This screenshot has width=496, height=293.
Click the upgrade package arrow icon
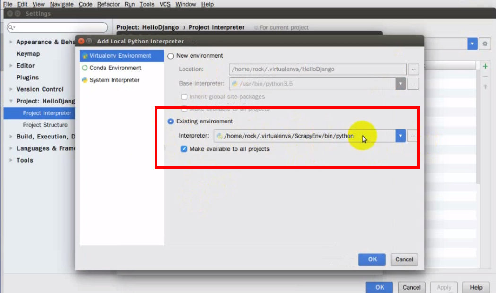click(485, 87)
